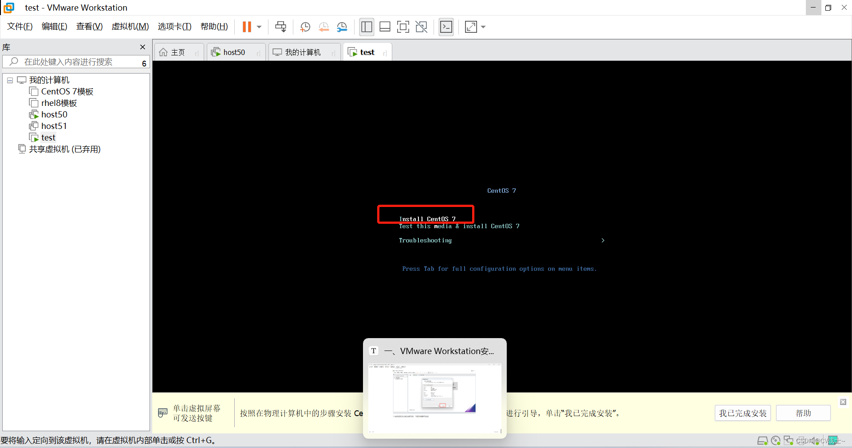Toggle the console view icon
852x448 pixels.
point(446,27)
